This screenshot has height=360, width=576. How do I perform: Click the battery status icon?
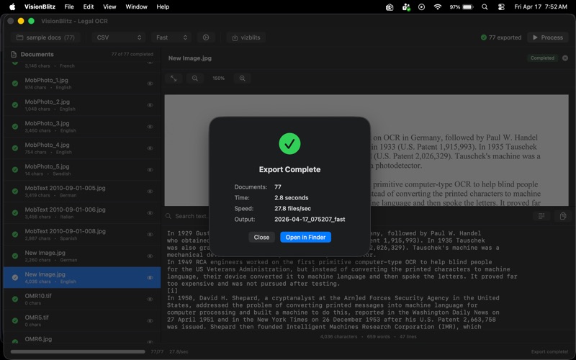(468, 6)
